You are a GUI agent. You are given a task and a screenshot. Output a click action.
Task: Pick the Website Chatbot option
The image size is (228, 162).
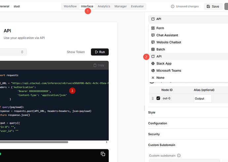tap(188, 42)
